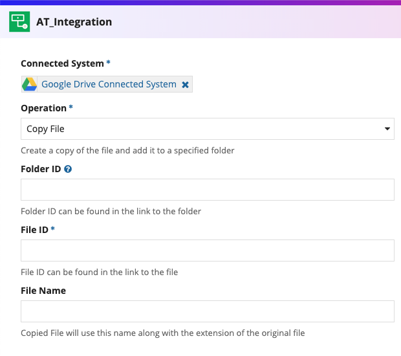The height and width of the screenshot is (356, 401).
Task: Click the Google Drive logo icon
Action: pyautogui.click(x=29, y=84)
